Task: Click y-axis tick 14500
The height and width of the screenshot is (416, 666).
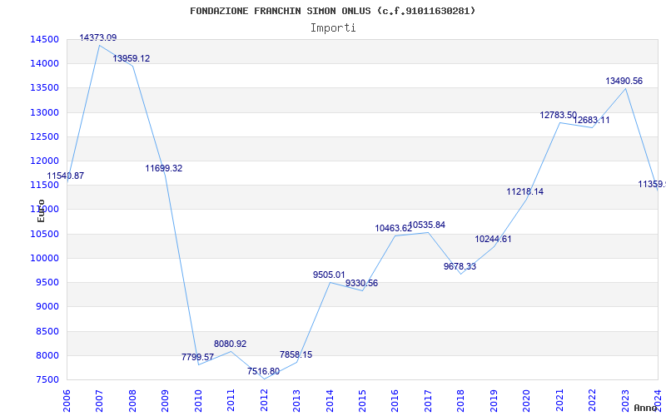Action: click(x=44, y=39)
